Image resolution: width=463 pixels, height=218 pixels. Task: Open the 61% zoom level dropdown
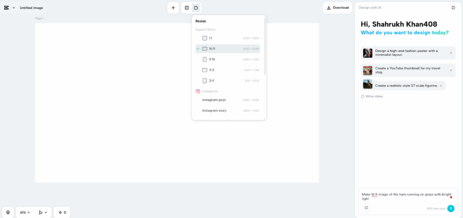(x=25, y=212)
